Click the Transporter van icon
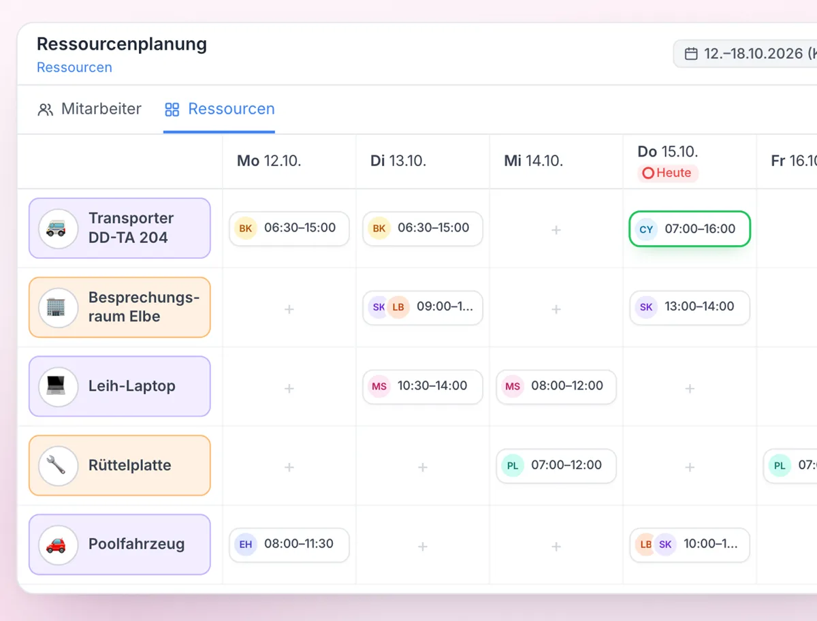The width and height of the screenshot is (817, 621). (58, 228)
